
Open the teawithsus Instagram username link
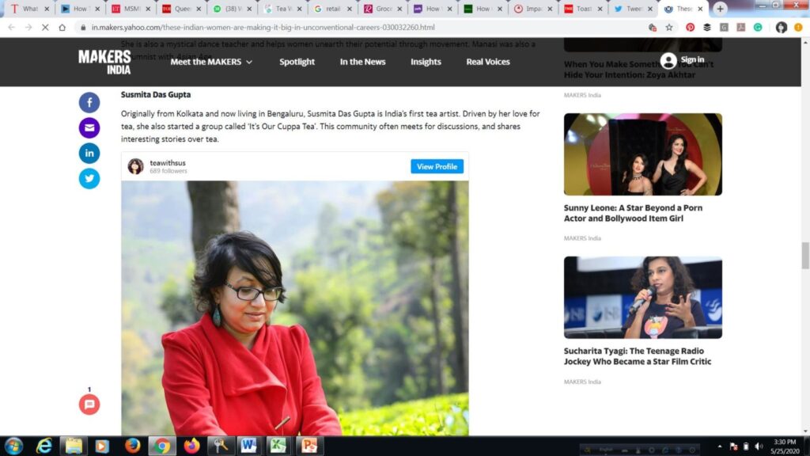(168, 163)
